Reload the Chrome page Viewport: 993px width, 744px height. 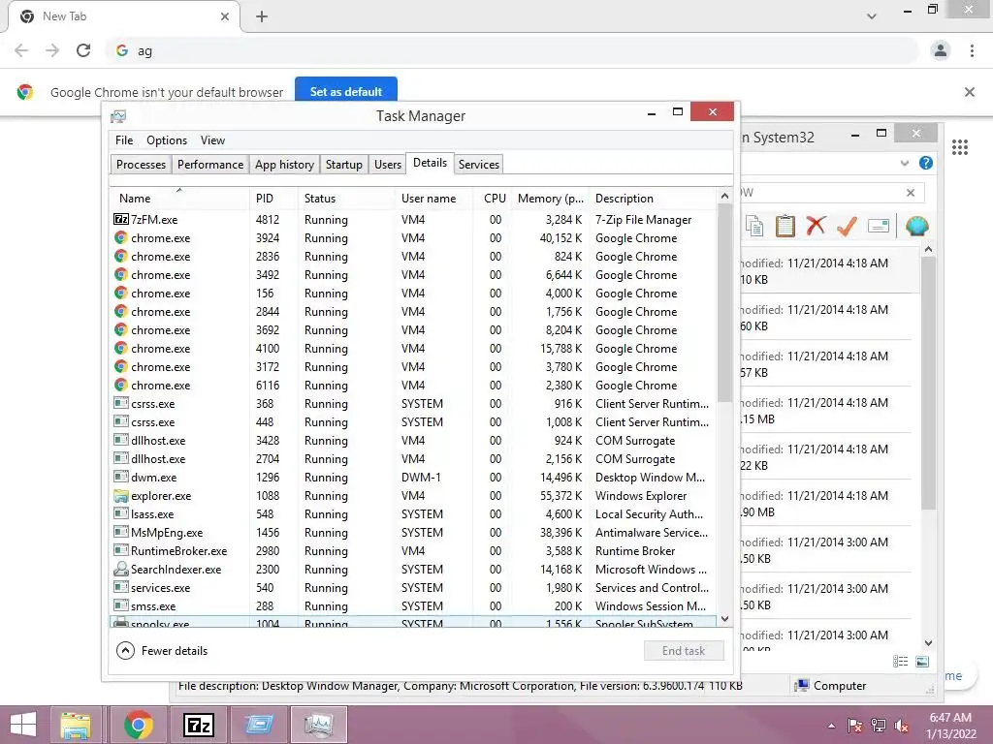83,50
